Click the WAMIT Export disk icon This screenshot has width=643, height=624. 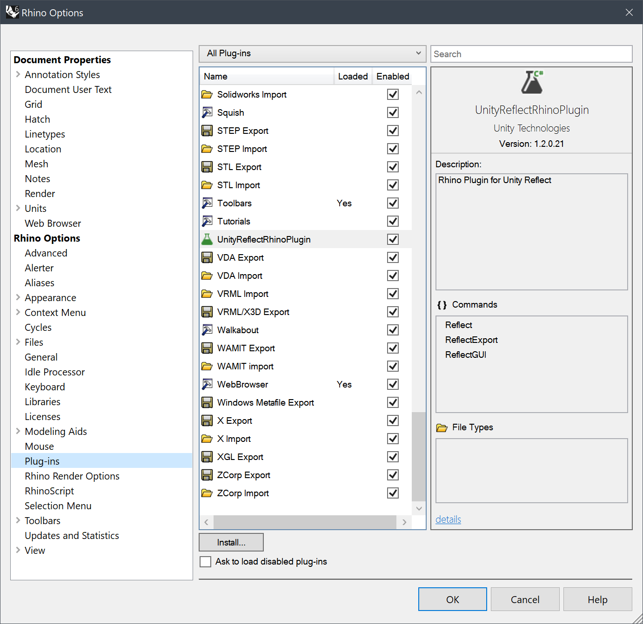pos(207,348)
